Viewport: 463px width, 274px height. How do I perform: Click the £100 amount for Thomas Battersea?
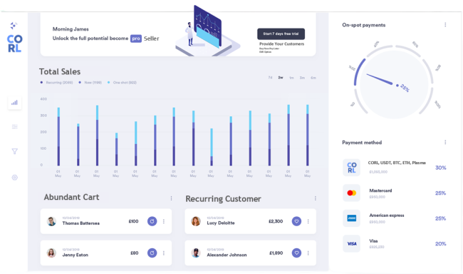133,221
